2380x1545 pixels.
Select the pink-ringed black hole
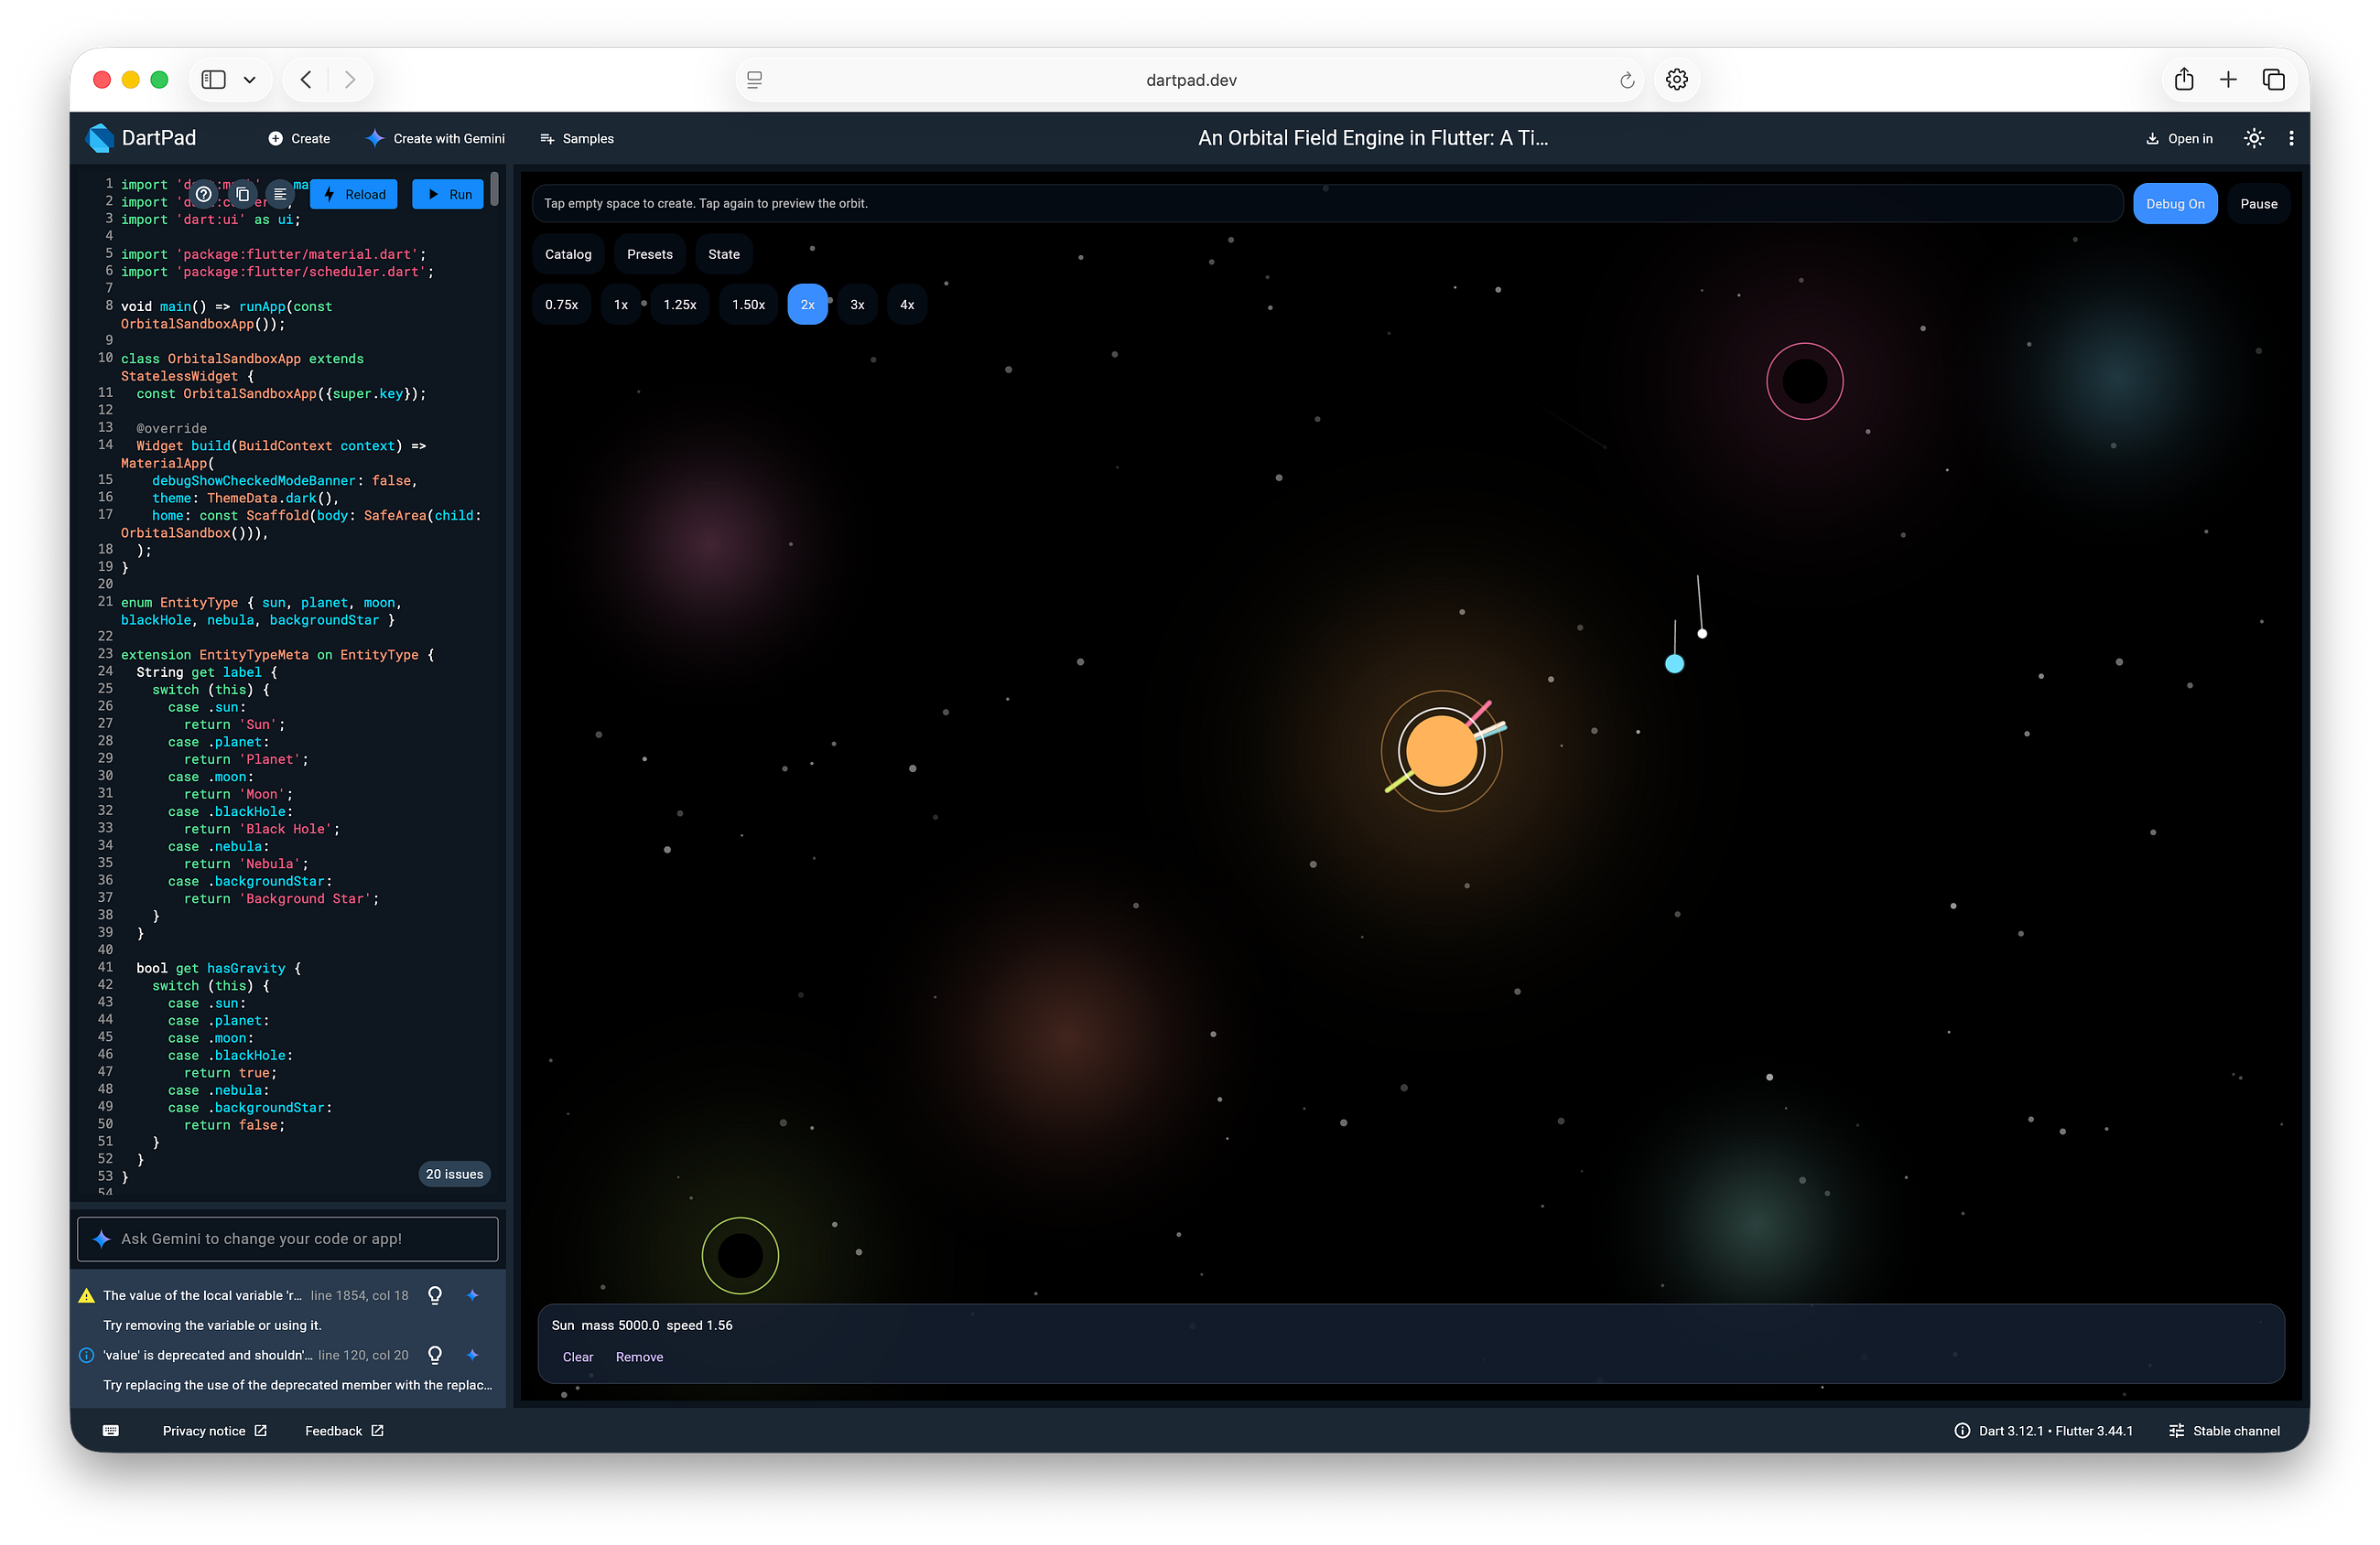coord(1805,381)
